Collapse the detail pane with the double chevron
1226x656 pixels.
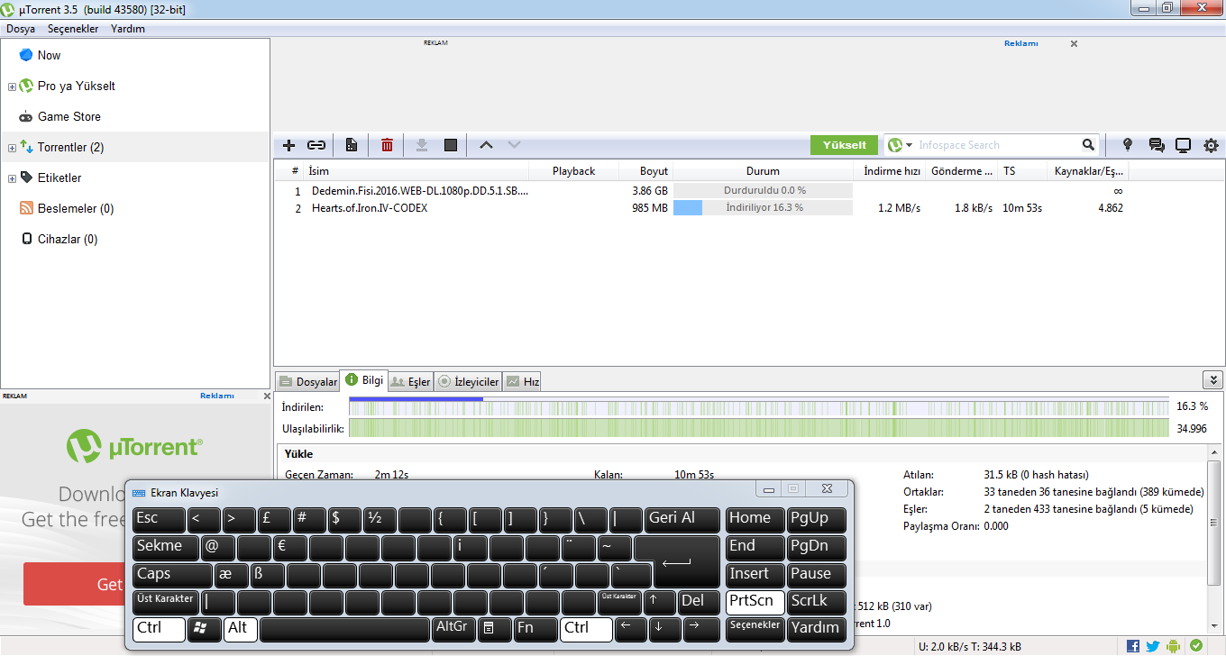click(x=1212, y=380)
